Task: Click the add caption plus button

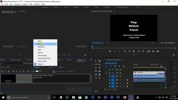Action: pos(73,89)
